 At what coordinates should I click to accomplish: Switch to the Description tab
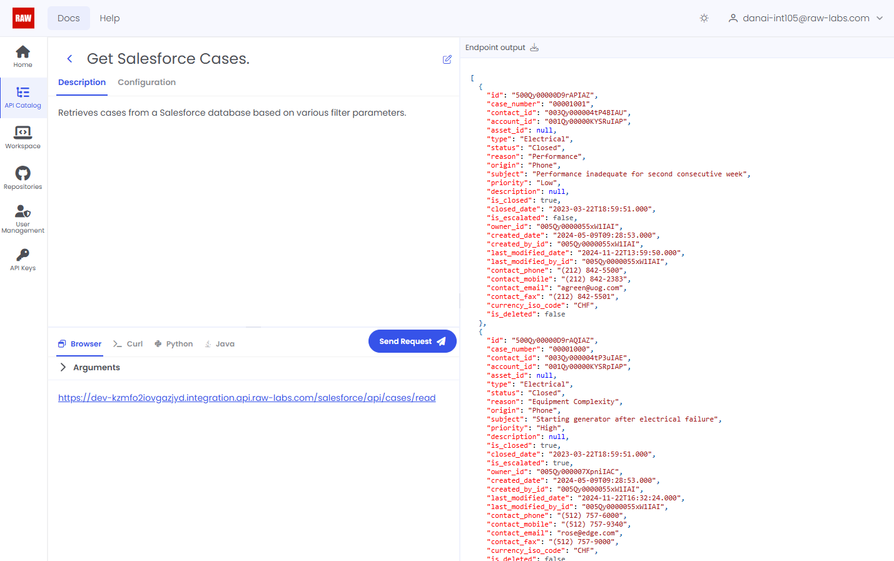[82, 82]
